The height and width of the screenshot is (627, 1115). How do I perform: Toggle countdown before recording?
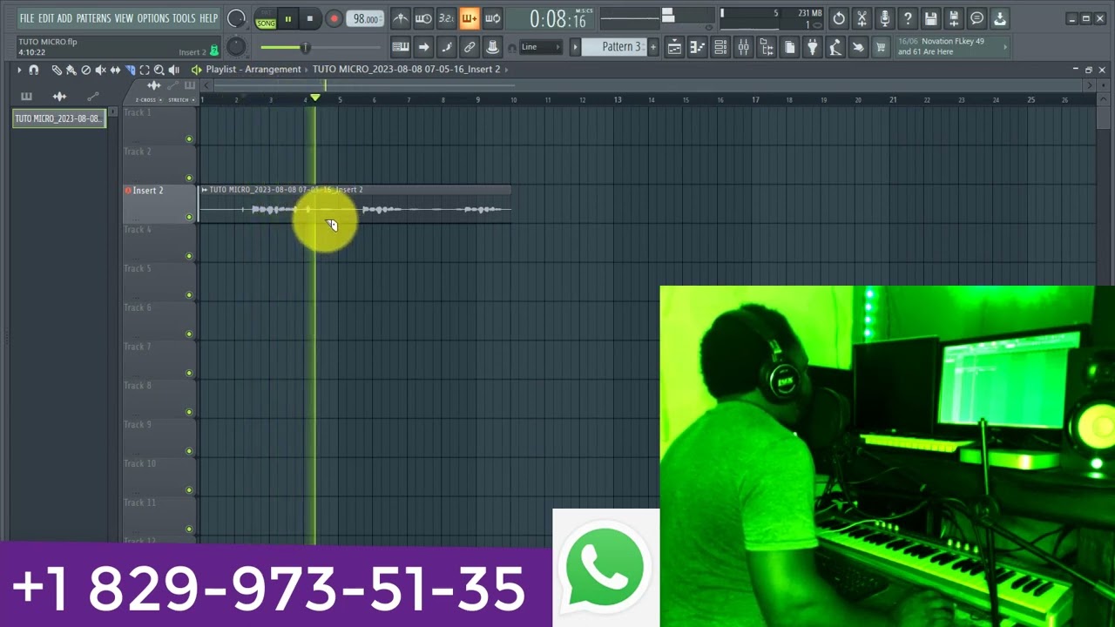click(446, 18)
